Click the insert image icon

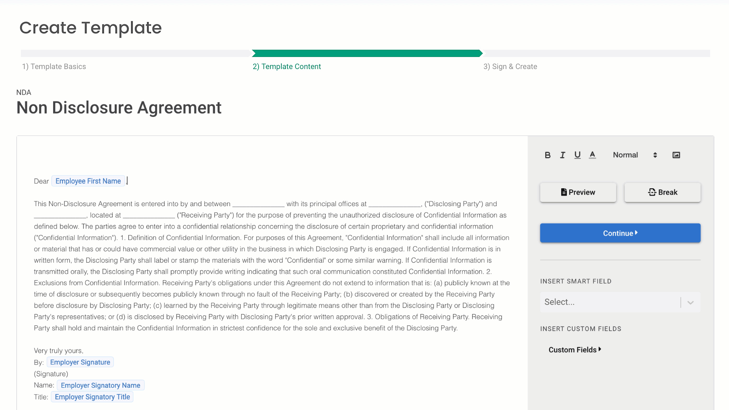(676, 155)
